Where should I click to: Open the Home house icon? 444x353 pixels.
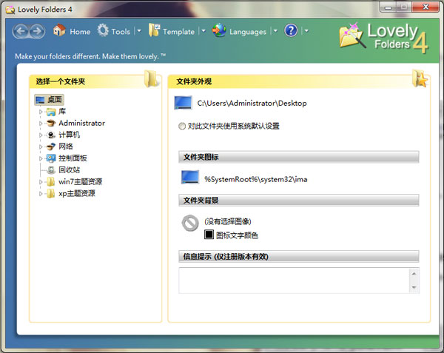click(59, 30)
